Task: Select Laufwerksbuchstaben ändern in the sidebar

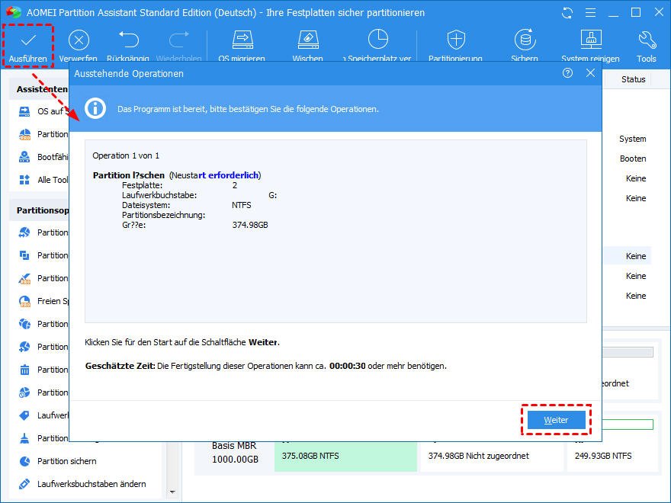Action: pos(91,484)
